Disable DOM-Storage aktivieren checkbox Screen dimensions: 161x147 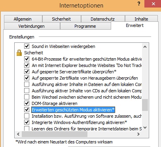[27, 103]
